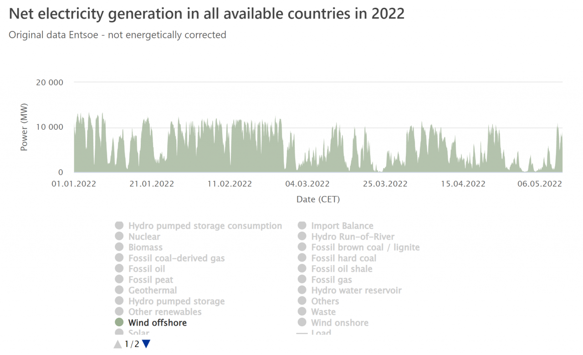
Task: Go to previous legend page arrow
Action: click(x=118, y=344)
